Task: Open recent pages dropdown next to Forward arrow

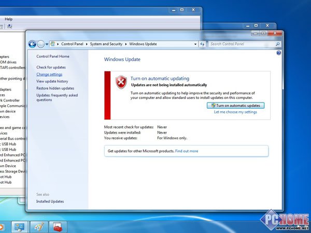Action: 47,44
